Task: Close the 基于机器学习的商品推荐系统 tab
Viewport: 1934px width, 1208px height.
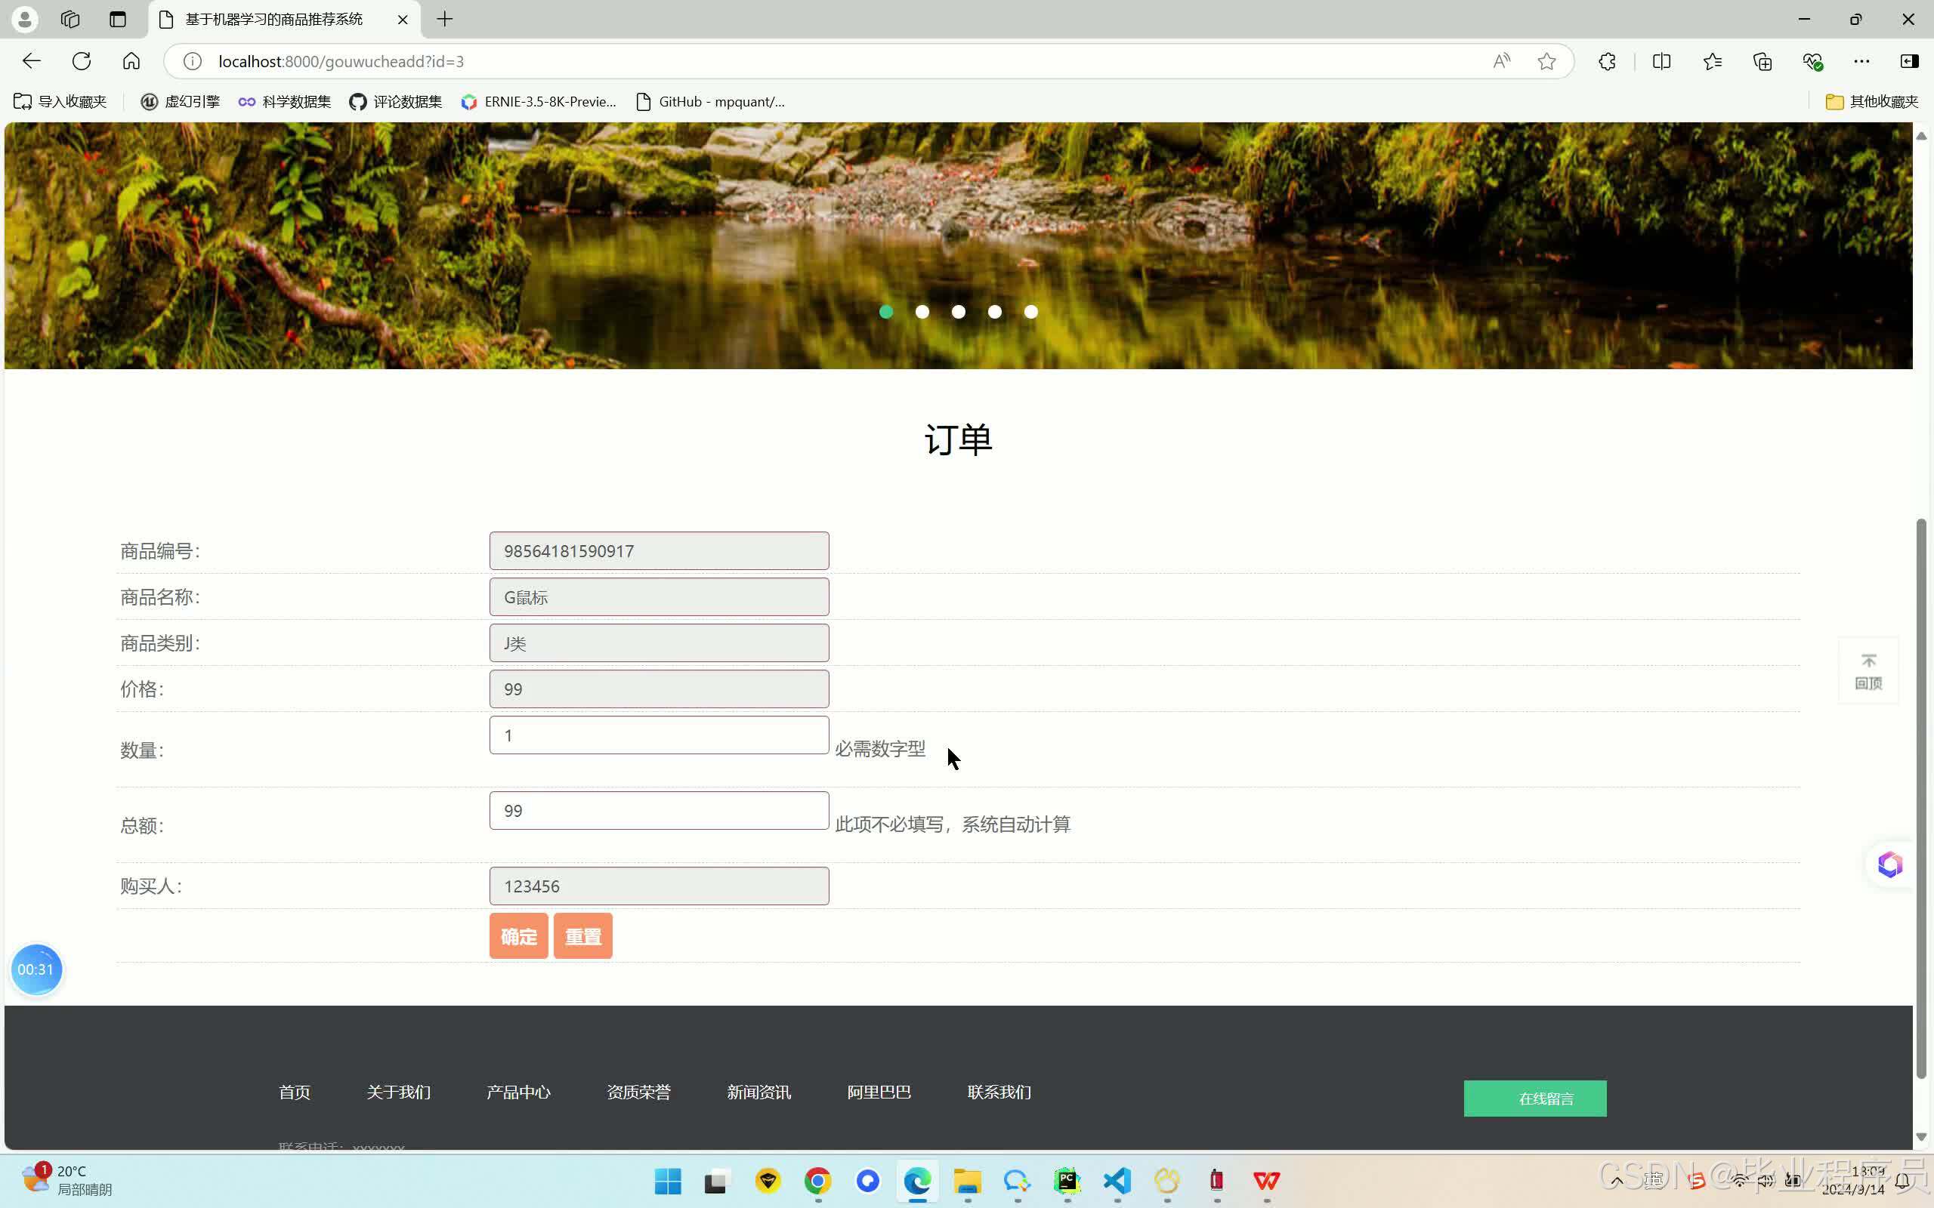Action: pos(403,19)
